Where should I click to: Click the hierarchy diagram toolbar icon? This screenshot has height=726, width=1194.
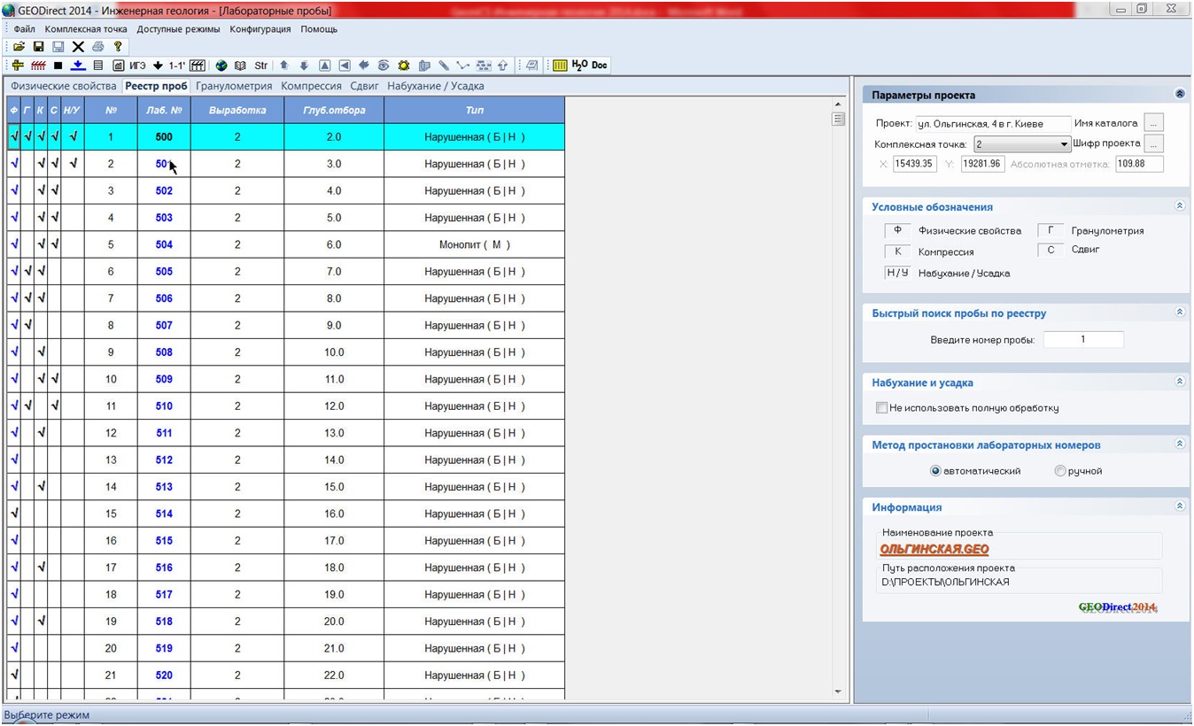(x=484, y=66)
